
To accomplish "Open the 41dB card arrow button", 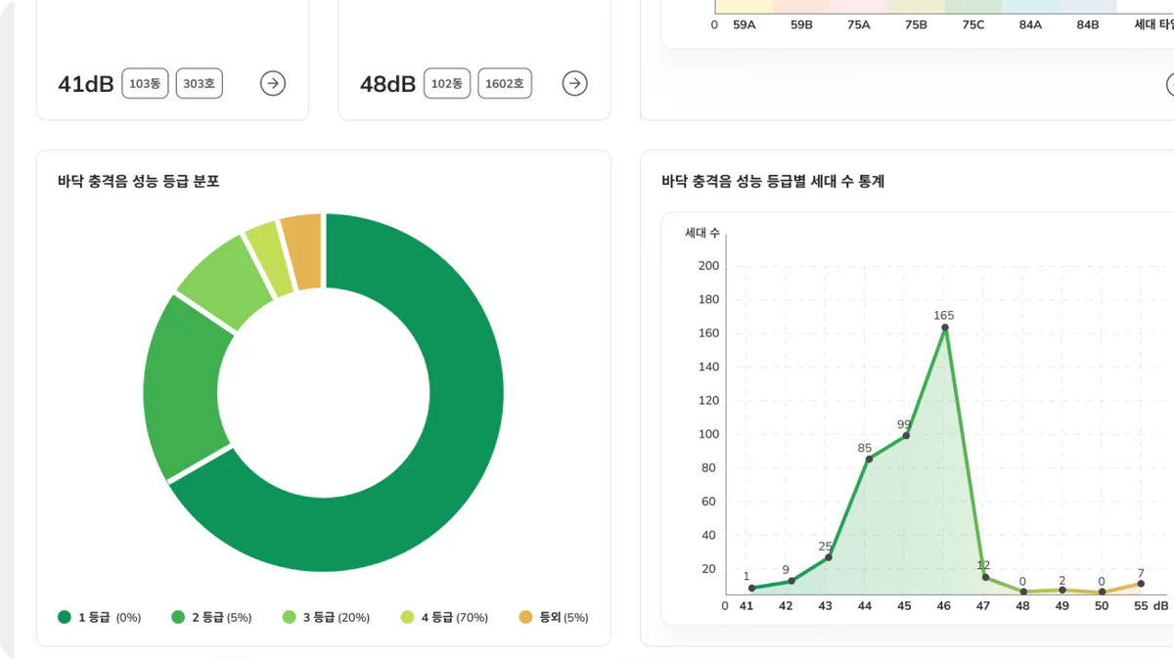I will (x=273, y=84).
